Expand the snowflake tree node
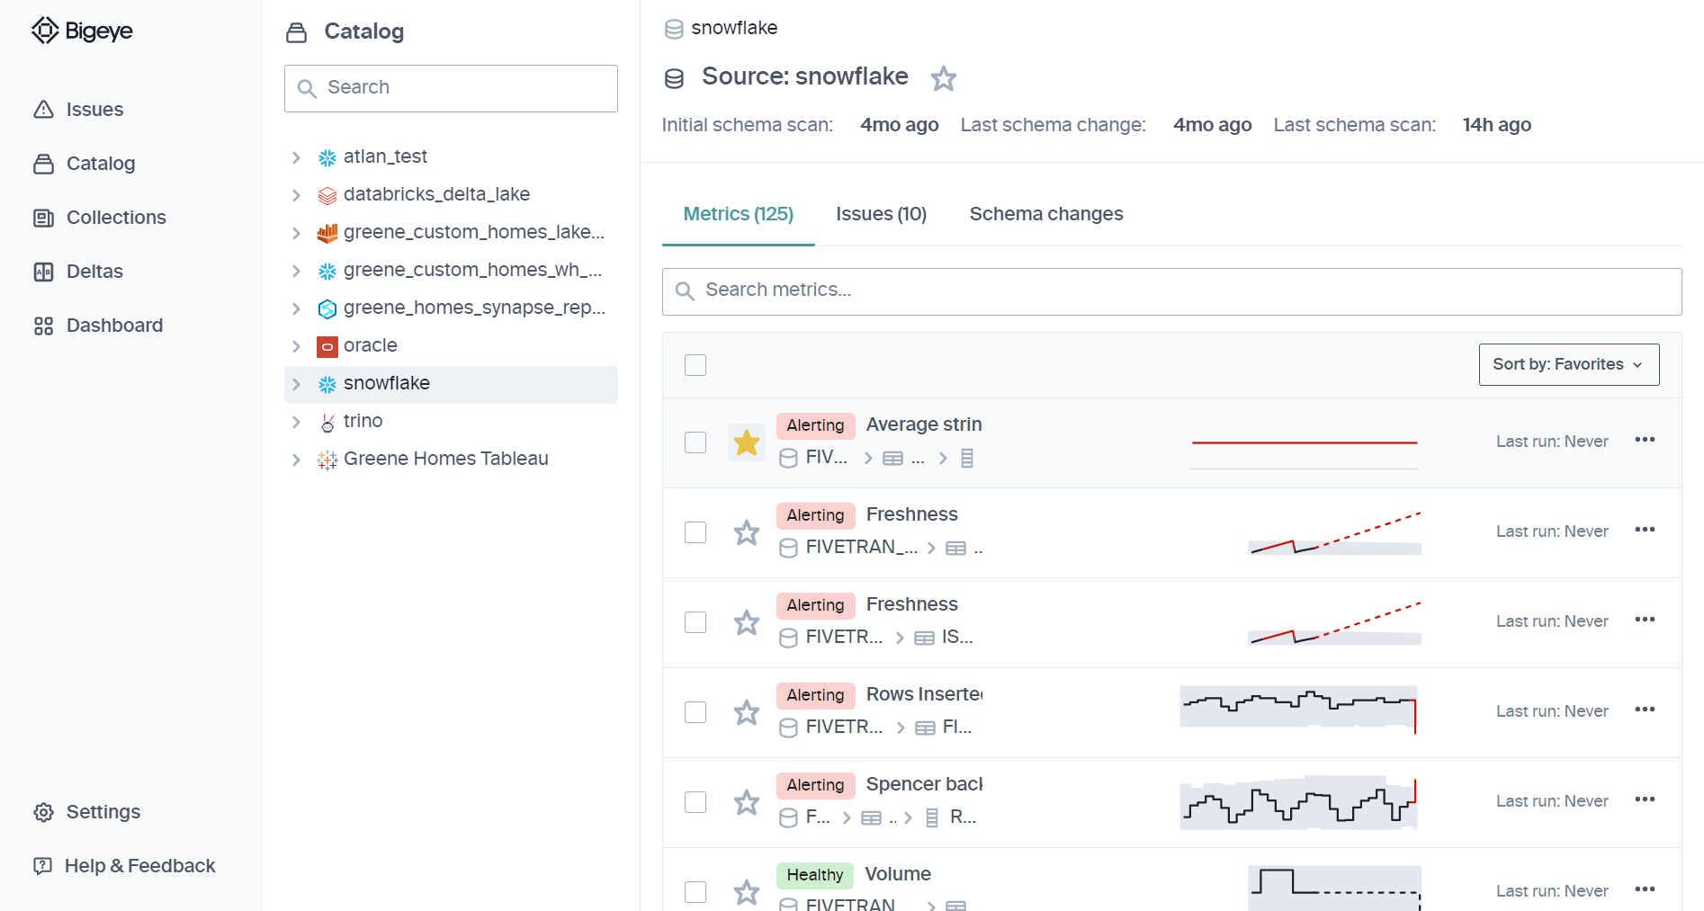The height and width of the screenshot is (911, 1704). coord(296,384)
